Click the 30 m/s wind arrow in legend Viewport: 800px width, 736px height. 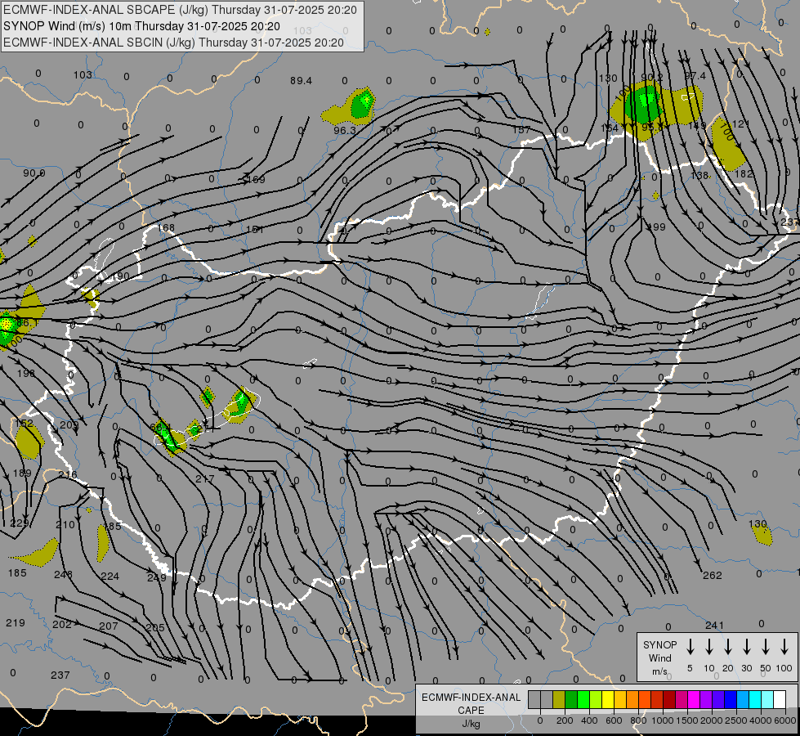[x=746, y=647]
